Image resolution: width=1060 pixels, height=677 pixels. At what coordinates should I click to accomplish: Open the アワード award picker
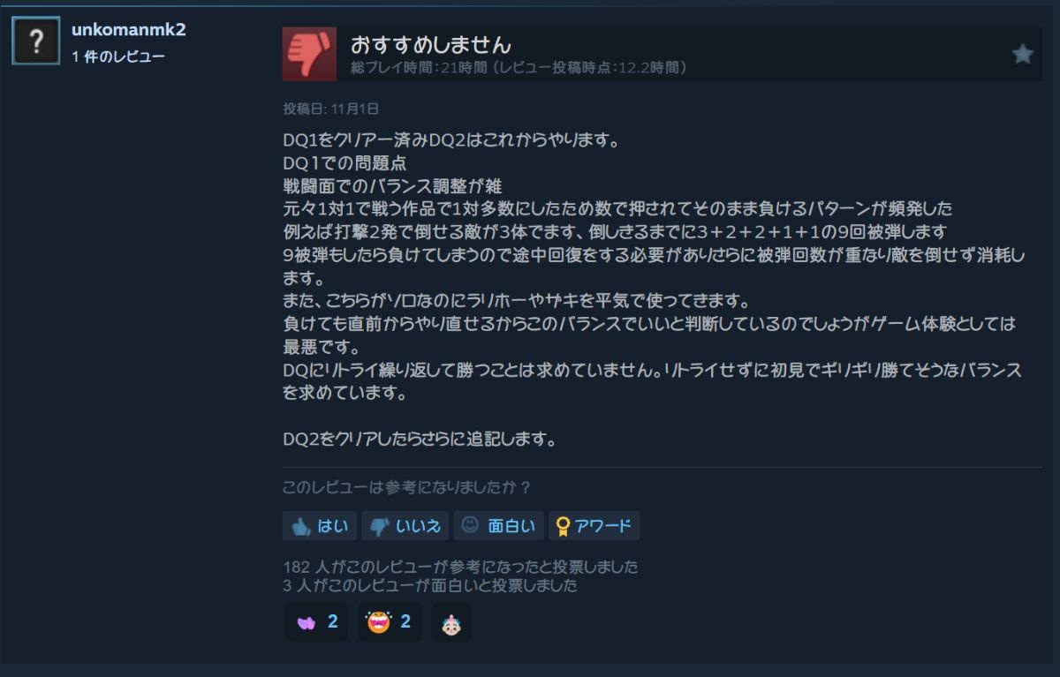pos(594,526)
